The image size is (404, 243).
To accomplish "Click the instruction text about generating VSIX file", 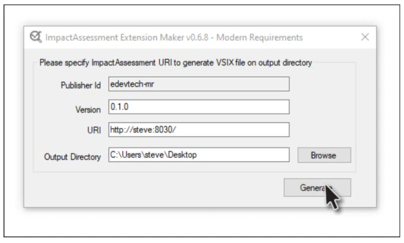I will [x=176, y=63].
